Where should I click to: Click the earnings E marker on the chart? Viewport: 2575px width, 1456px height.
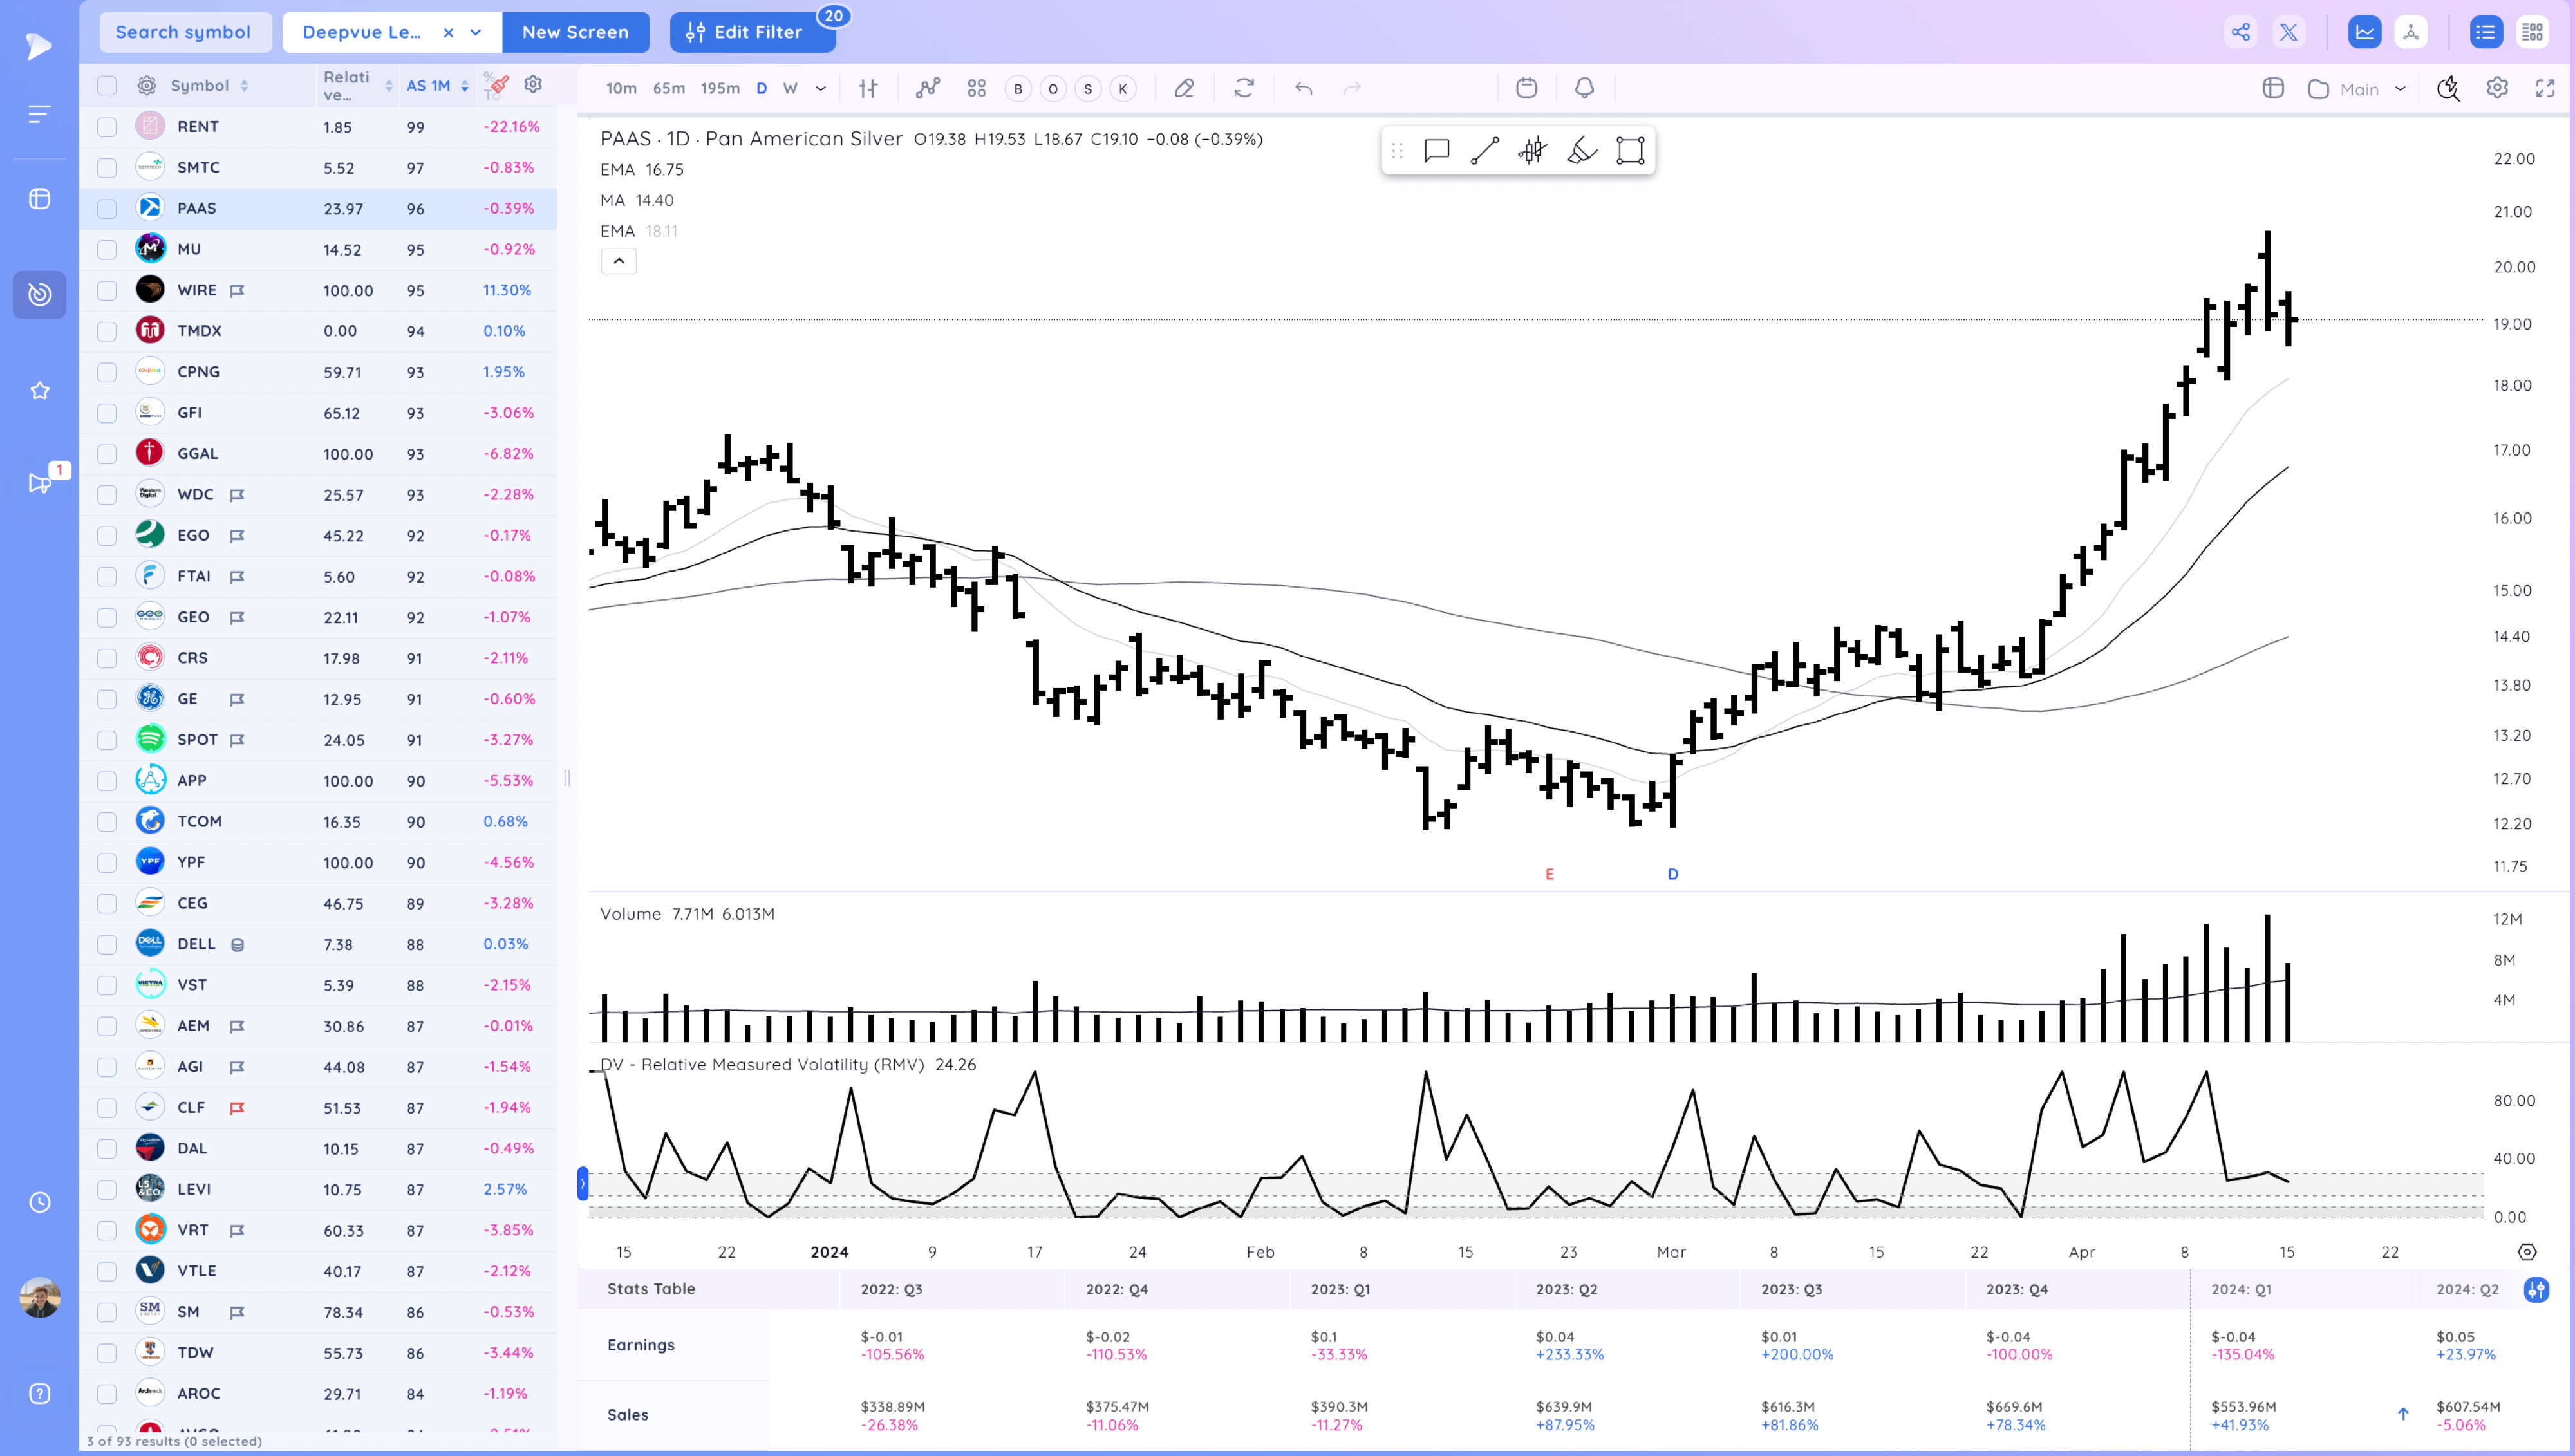(x=1550, y=874)
